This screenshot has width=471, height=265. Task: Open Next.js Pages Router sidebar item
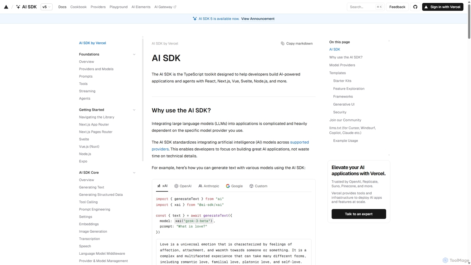point(96,132)
